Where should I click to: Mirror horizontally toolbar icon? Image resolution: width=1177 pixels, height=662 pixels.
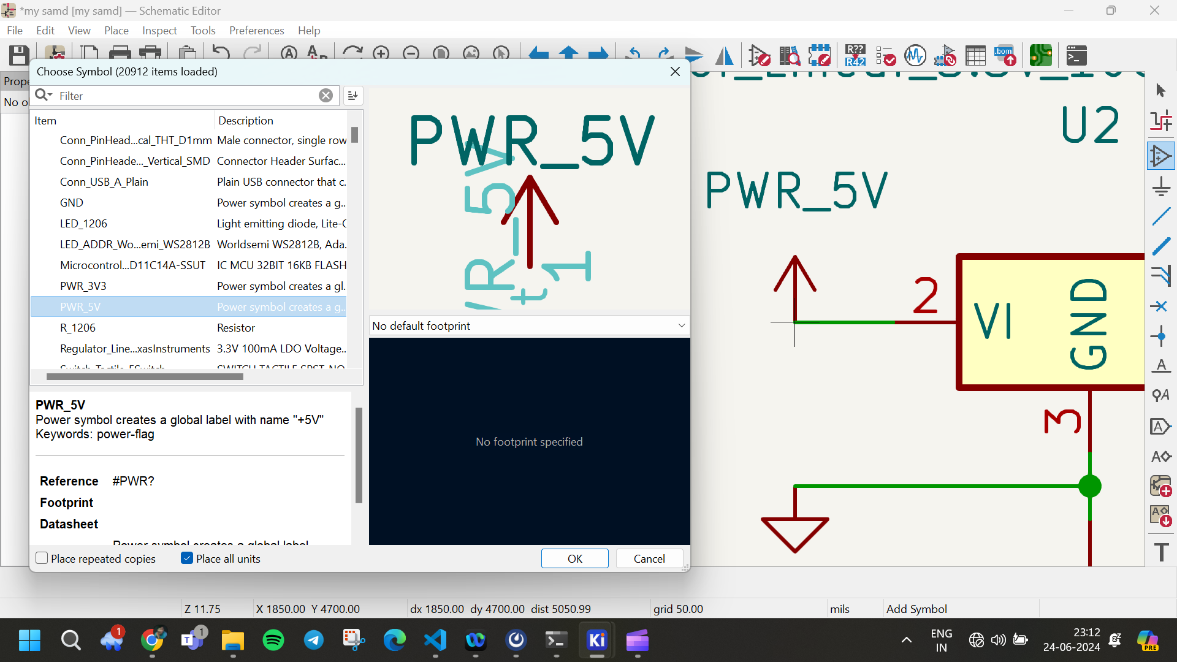(x=724, y=55)
